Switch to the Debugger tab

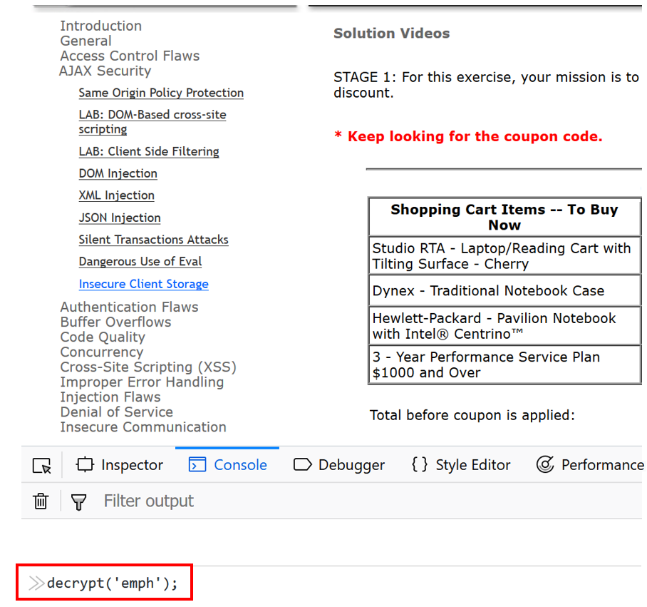coord(339,465)
